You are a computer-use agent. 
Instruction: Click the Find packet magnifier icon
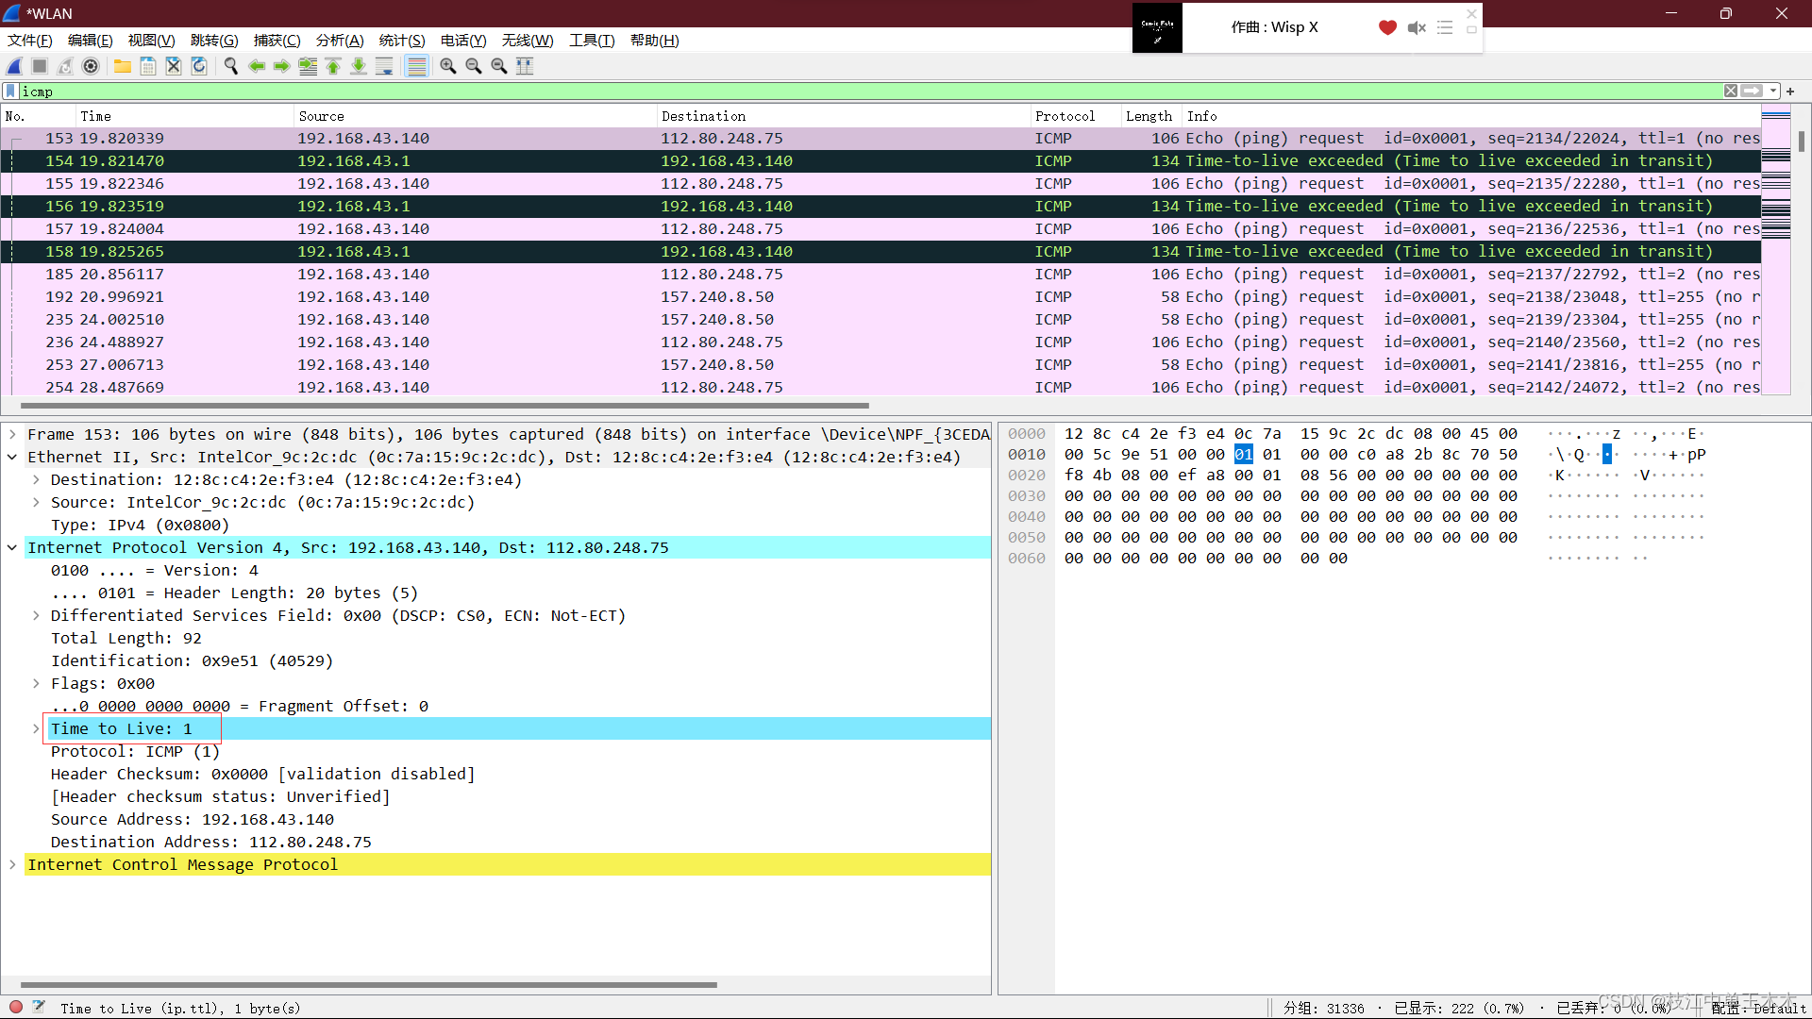(x=230, y=66)
